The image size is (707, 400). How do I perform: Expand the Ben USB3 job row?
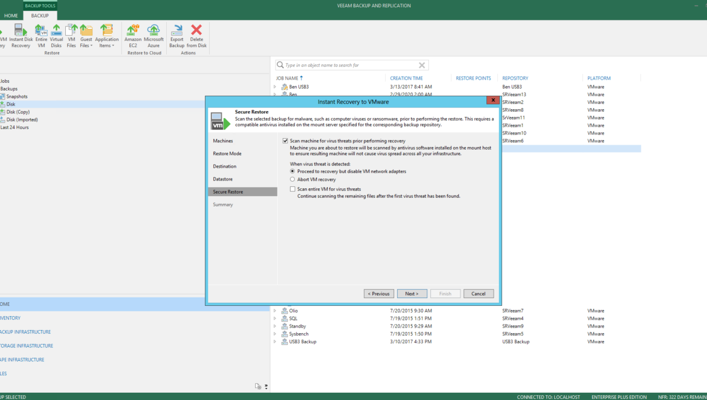tap(275, 87)
